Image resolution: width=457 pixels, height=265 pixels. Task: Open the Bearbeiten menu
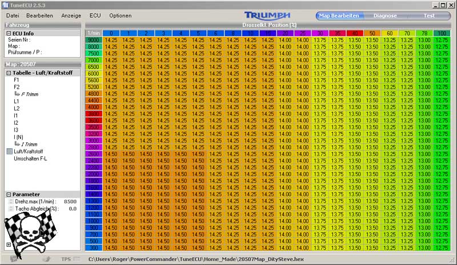click(39, 15)
